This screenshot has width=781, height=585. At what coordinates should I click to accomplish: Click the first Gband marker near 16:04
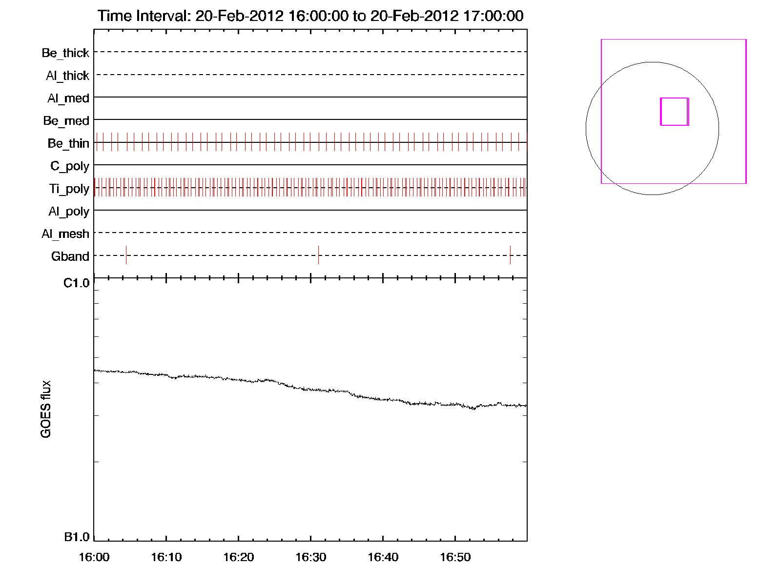(126, 255)
